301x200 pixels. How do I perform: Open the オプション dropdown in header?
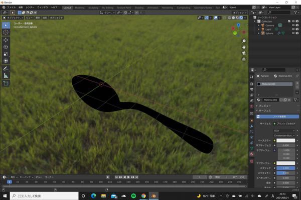[x=240, y=13]
